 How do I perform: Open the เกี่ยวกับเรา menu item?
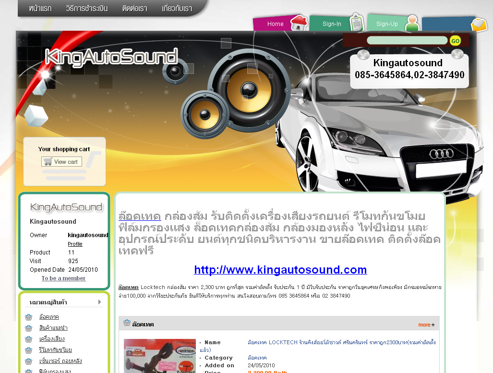point(177,9)
